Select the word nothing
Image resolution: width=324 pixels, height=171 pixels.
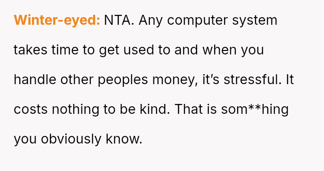76,110
